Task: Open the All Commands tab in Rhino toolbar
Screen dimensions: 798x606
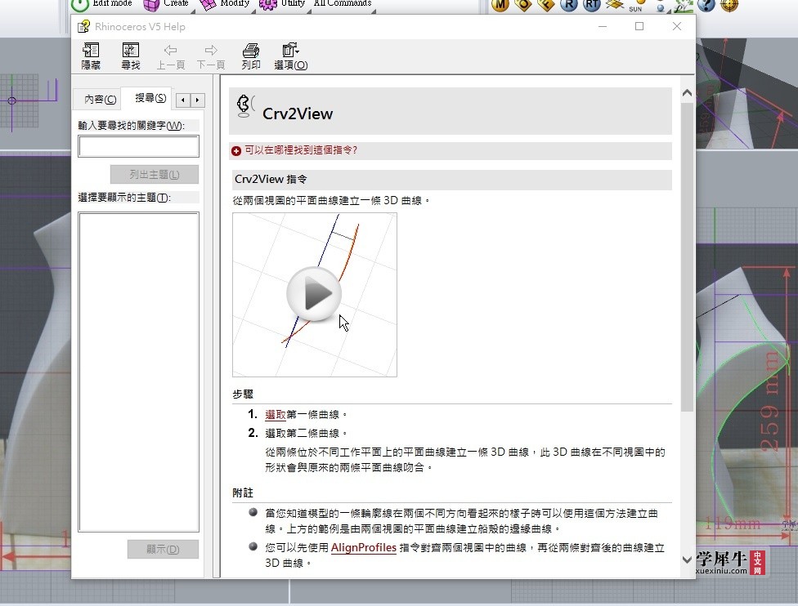Action: [x=343, y=3]
